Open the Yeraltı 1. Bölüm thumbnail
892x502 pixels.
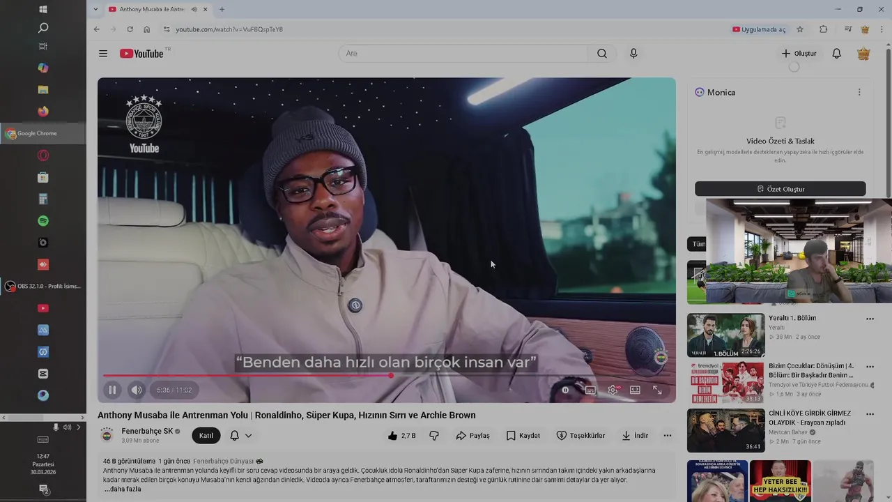[x=725, y=335]
